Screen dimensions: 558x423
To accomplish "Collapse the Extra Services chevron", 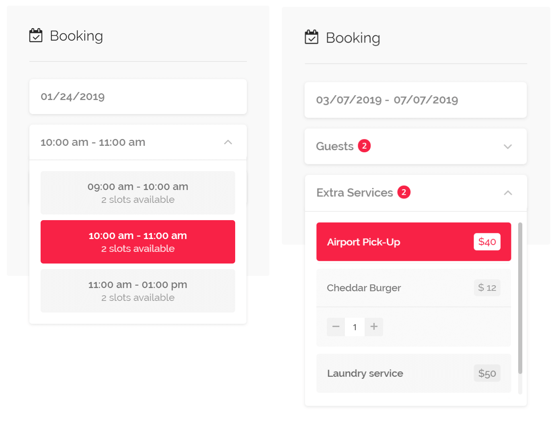I will click(x=508, y=193).
